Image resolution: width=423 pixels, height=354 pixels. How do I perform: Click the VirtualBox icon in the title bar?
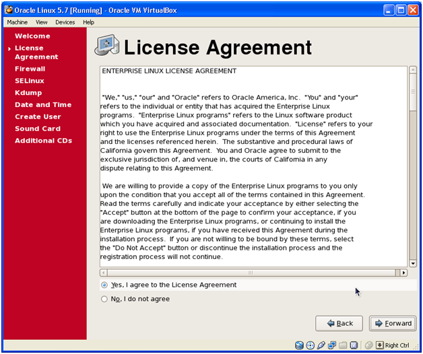click(x=9, y=10)
